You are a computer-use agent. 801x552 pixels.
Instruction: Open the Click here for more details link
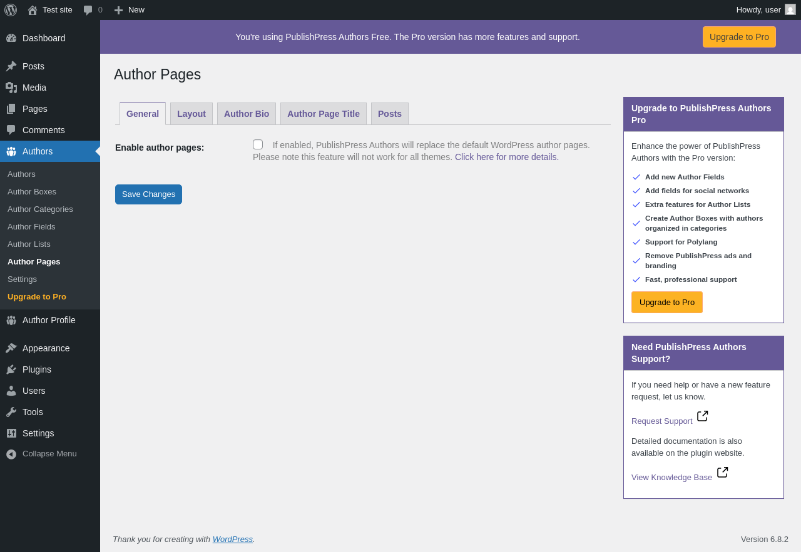point(507,157)
